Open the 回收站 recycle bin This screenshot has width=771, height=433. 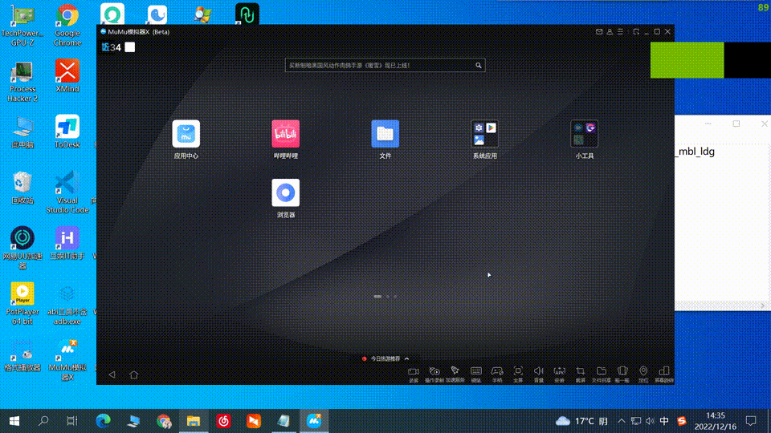pyautogui.click(x=22, y=188)
